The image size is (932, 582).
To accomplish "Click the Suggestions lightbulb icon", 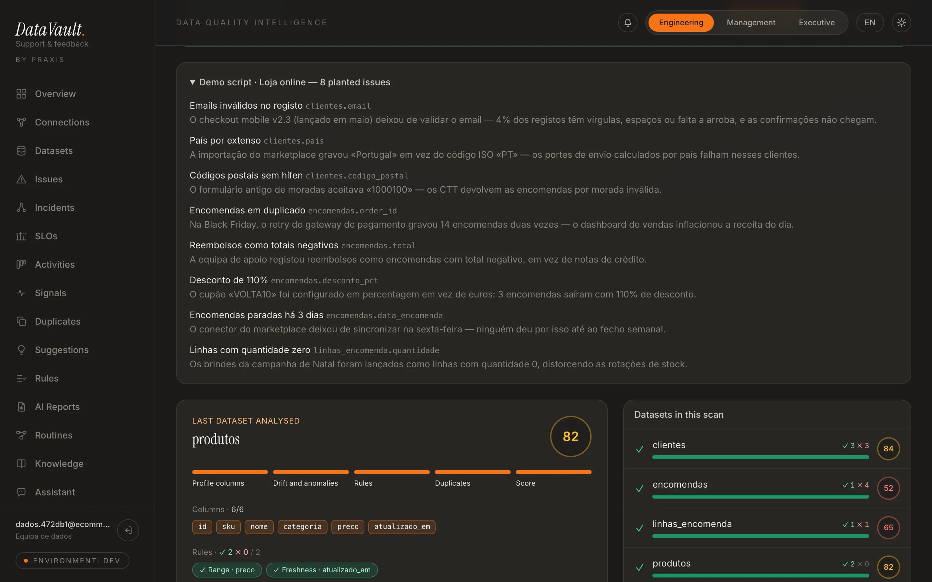I will (21, 350).
